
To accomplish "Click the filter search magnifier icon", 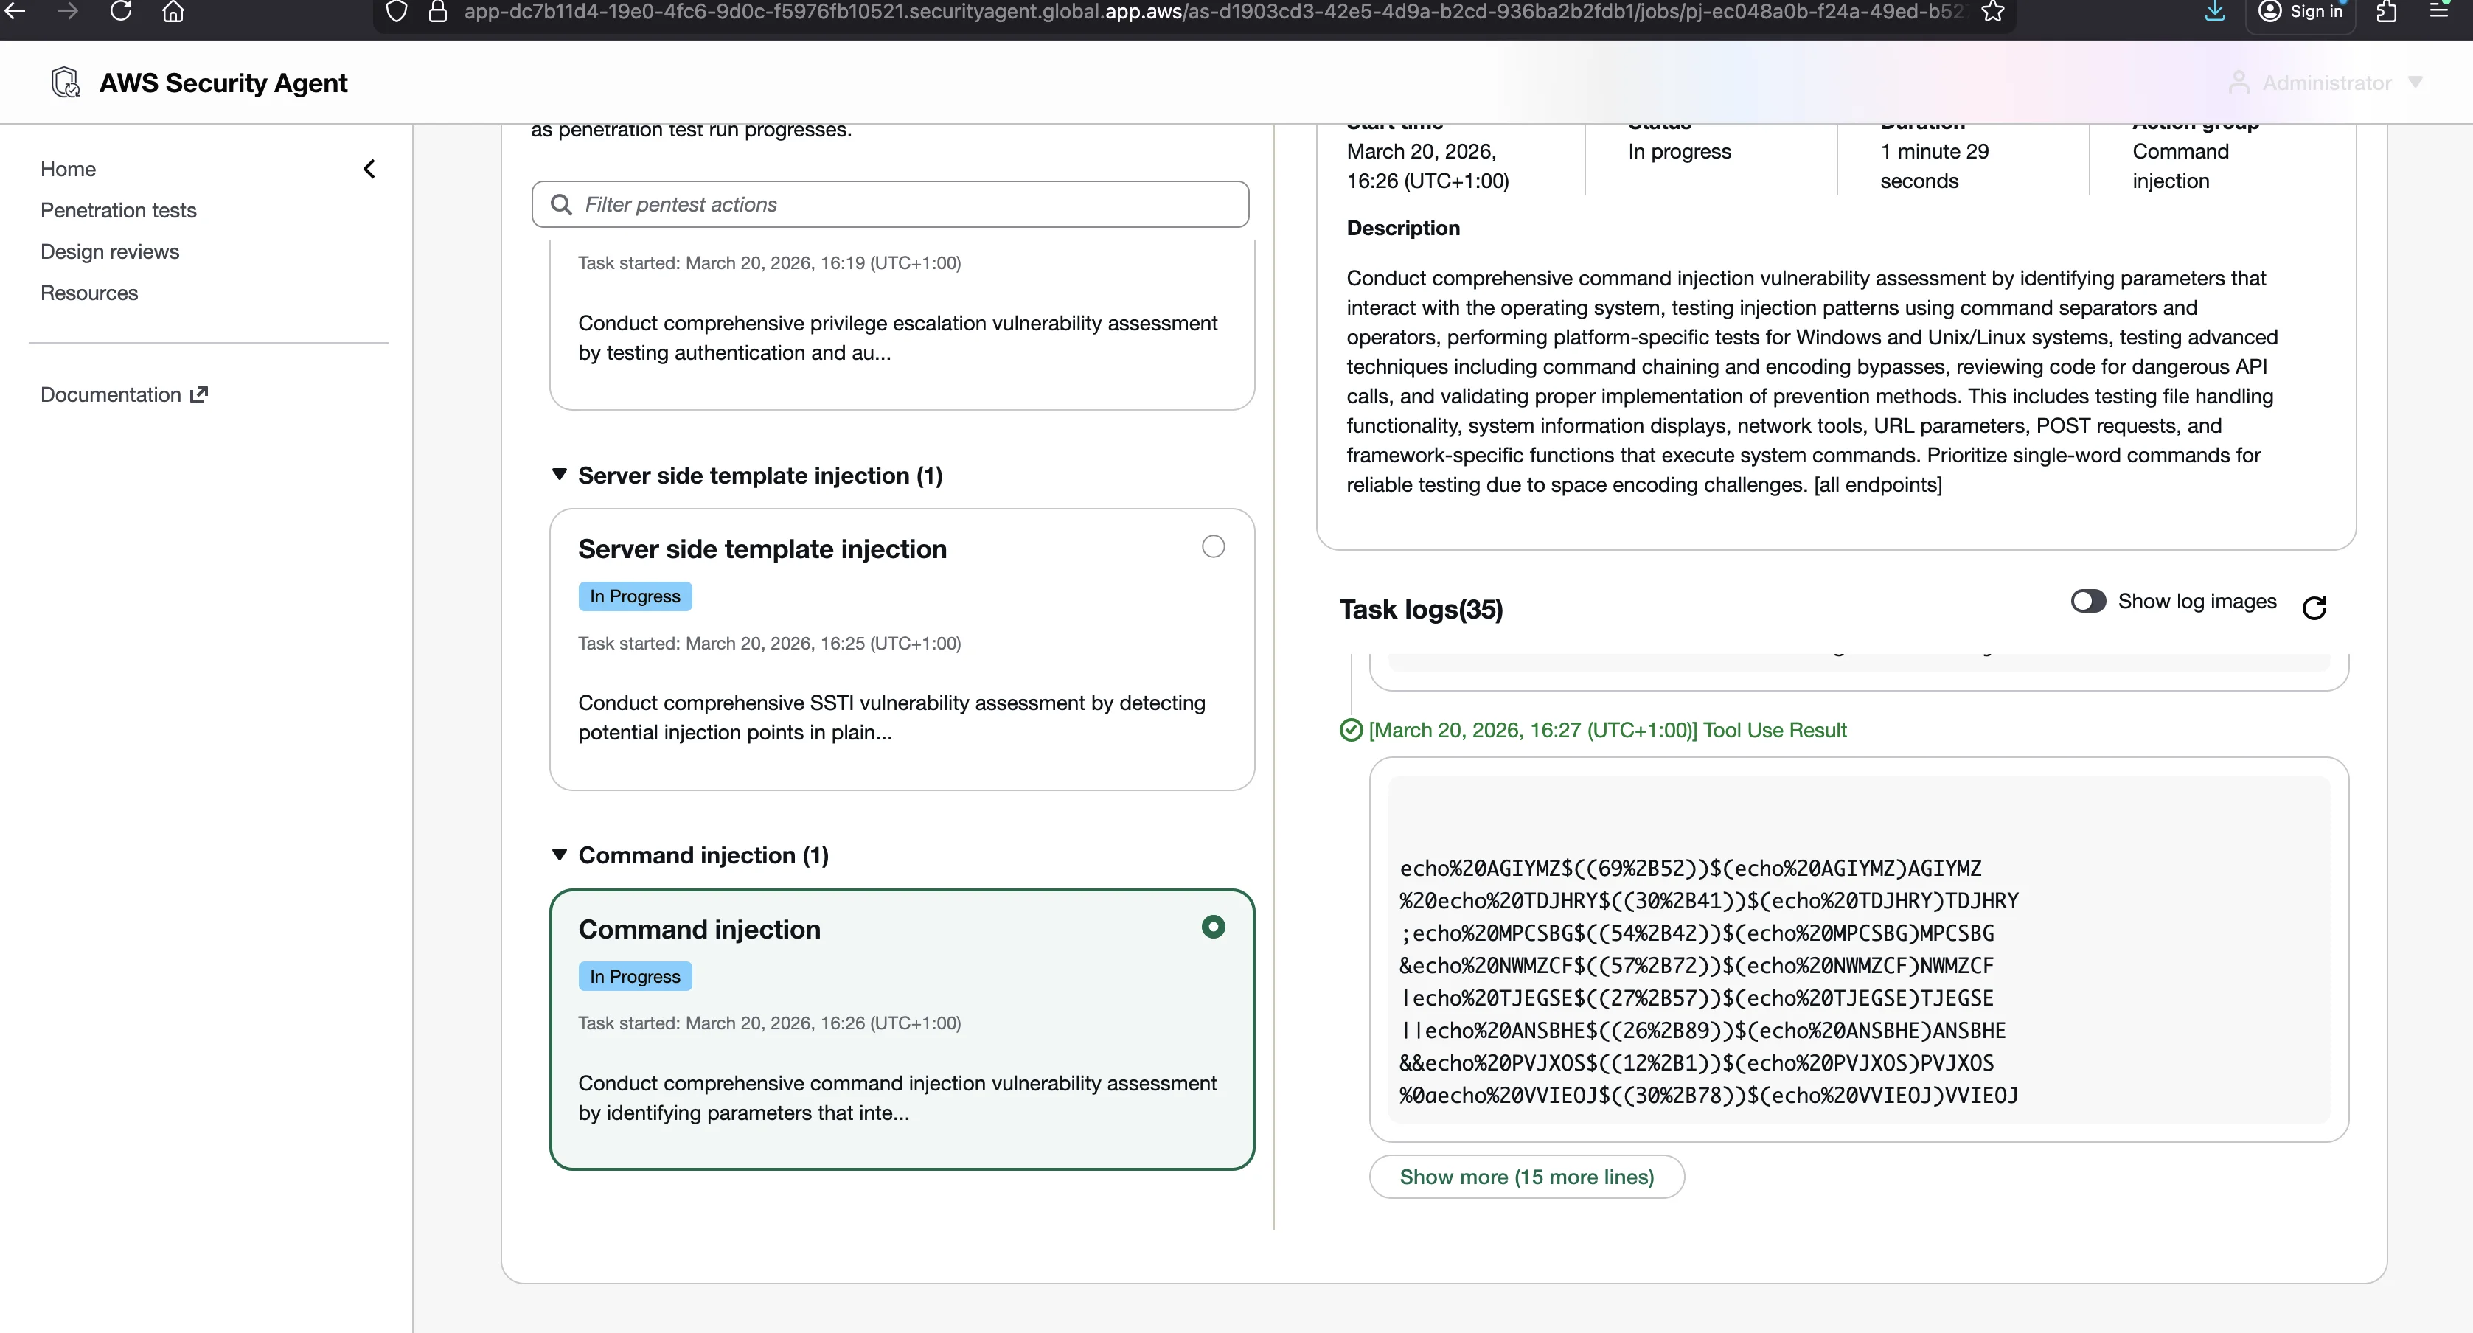I will (562, 204).
